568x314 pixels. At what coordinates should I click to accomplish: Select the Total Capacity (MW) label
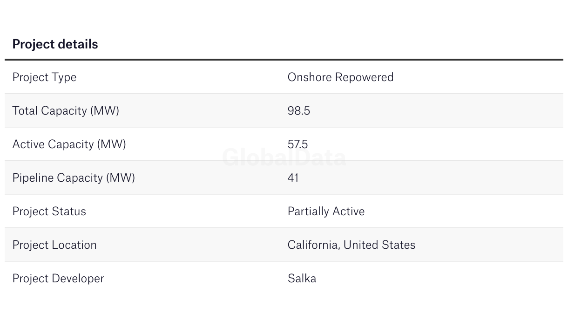(x=66, y=111)
